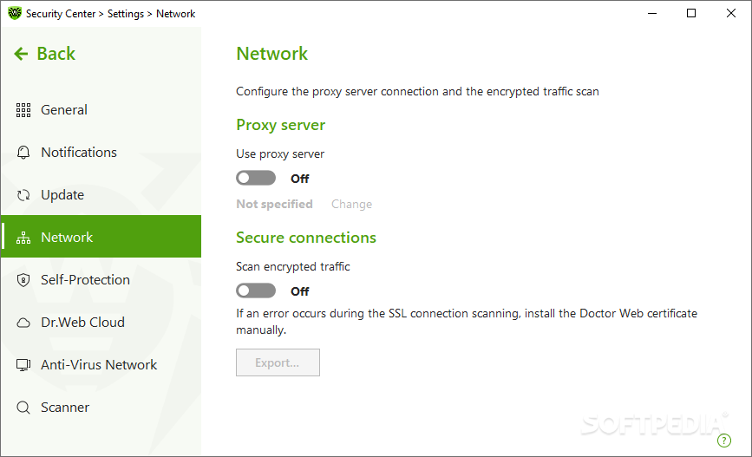Click the Change proxy settings link
The image size is (752, 457).
point(351,205)
